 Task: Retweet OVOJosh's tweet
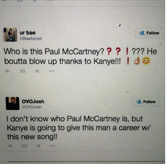click(x=25, y=146)
